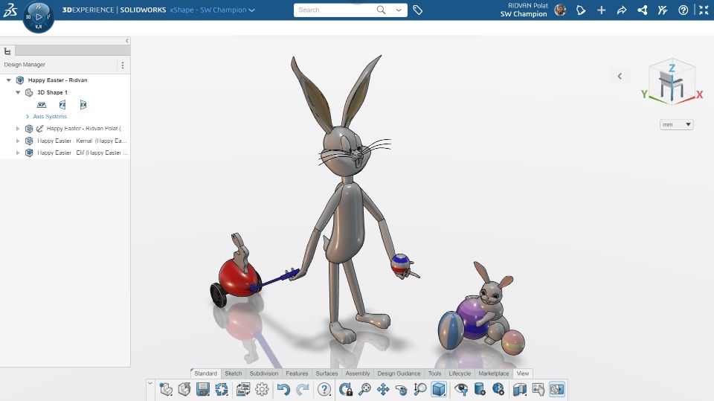The height and width of the screenshot is (401, 714).
Task: Open notifications icon in top bar
Action: pyautogui.click(x=581, y=10)
